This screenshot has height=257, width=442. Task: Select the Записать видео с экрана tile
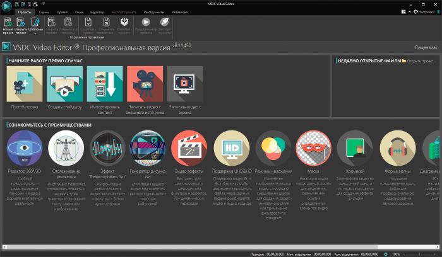pos(185,84)
